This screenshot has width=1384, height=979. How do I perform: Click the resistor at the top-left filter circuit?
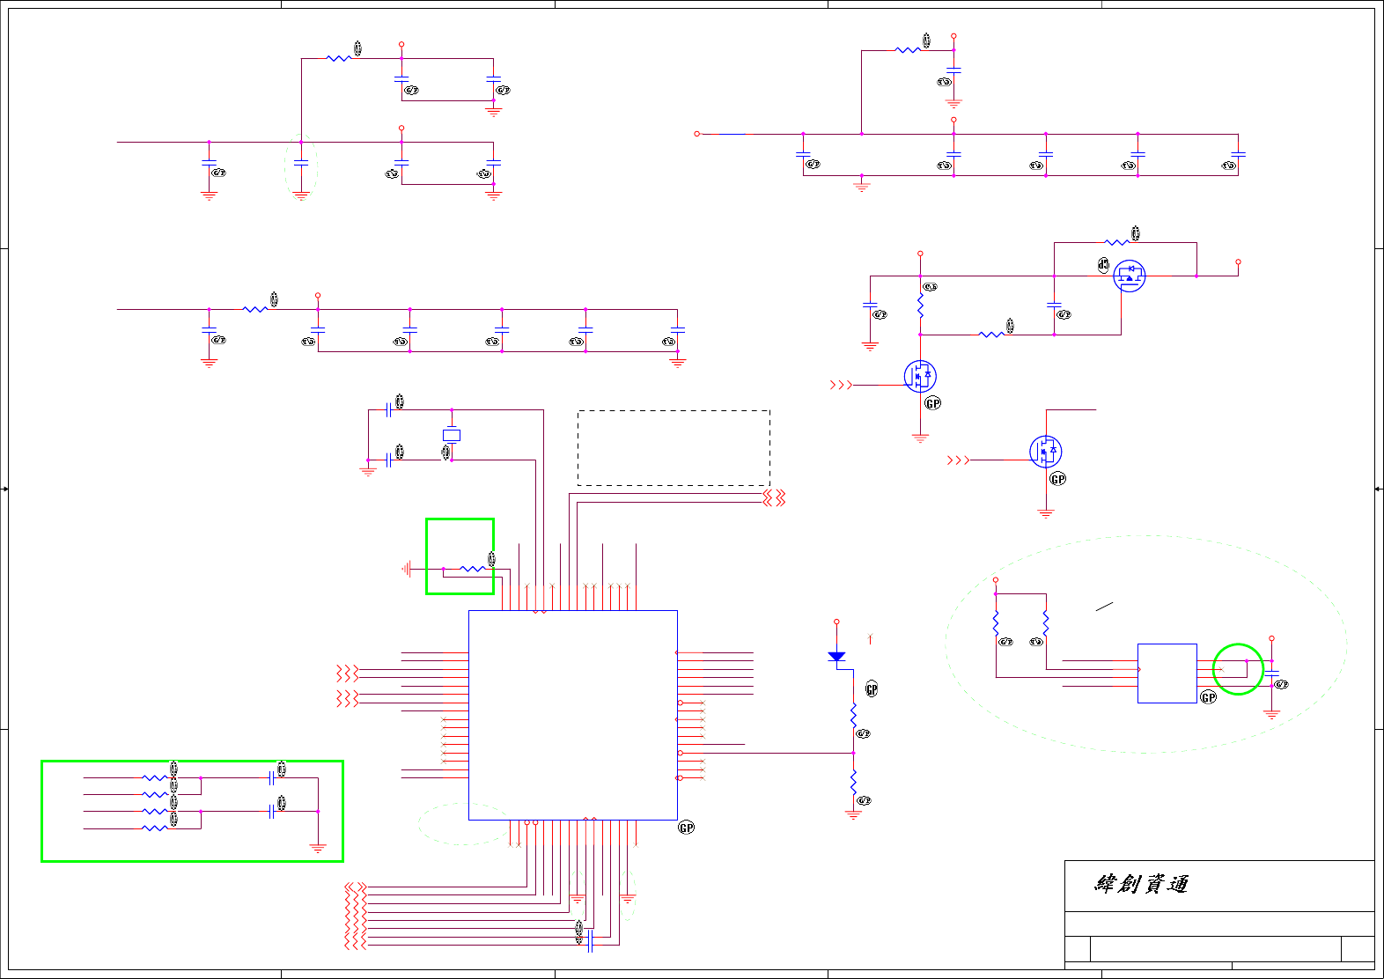pyautogui.click(x=339, y=59)
